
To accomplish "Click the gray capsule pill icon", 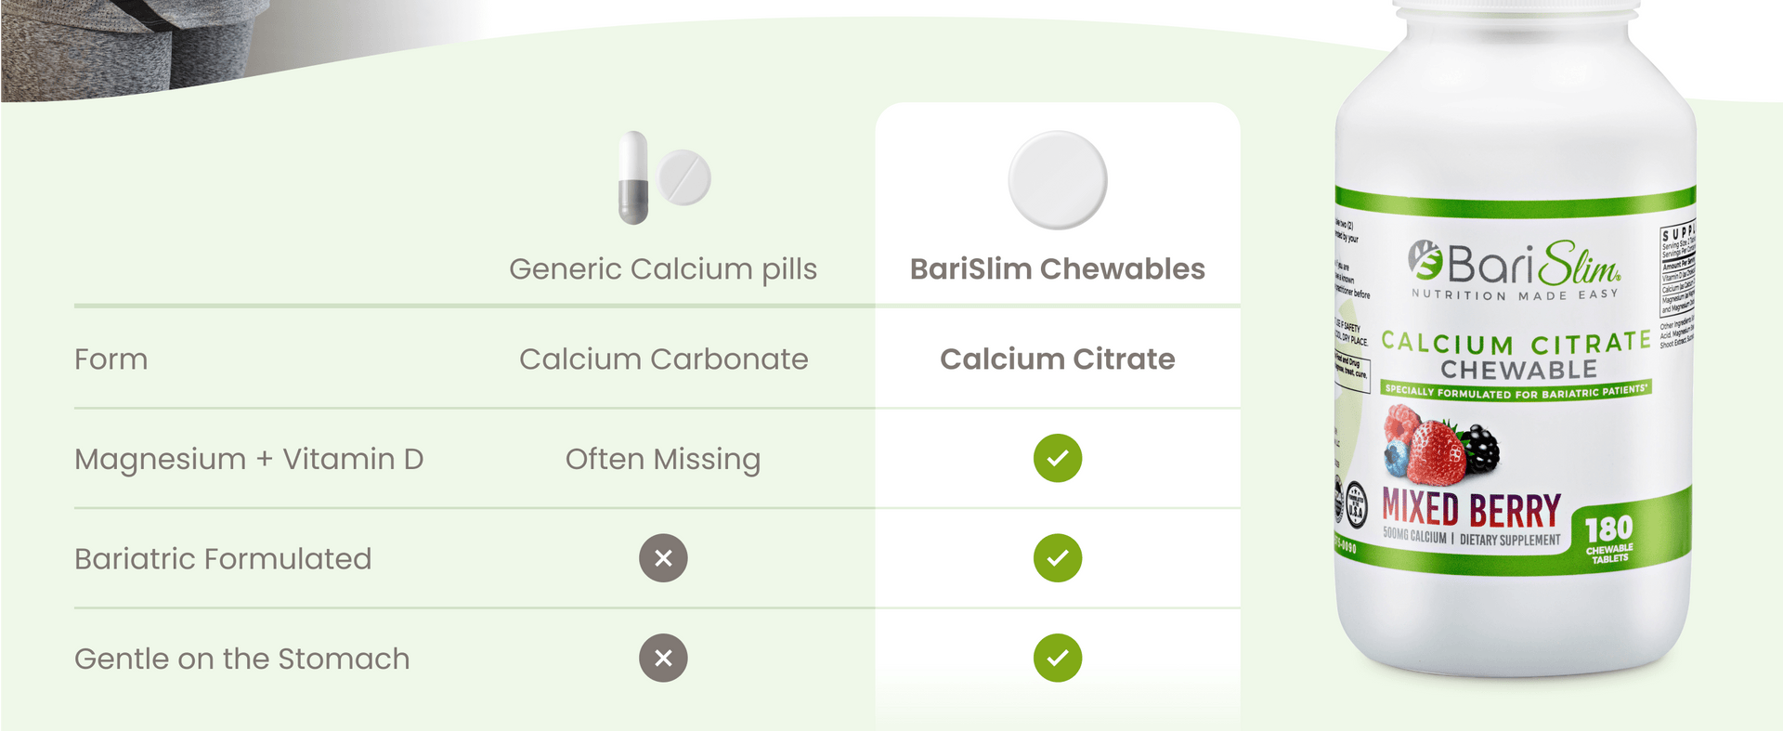I will point(633,177).
